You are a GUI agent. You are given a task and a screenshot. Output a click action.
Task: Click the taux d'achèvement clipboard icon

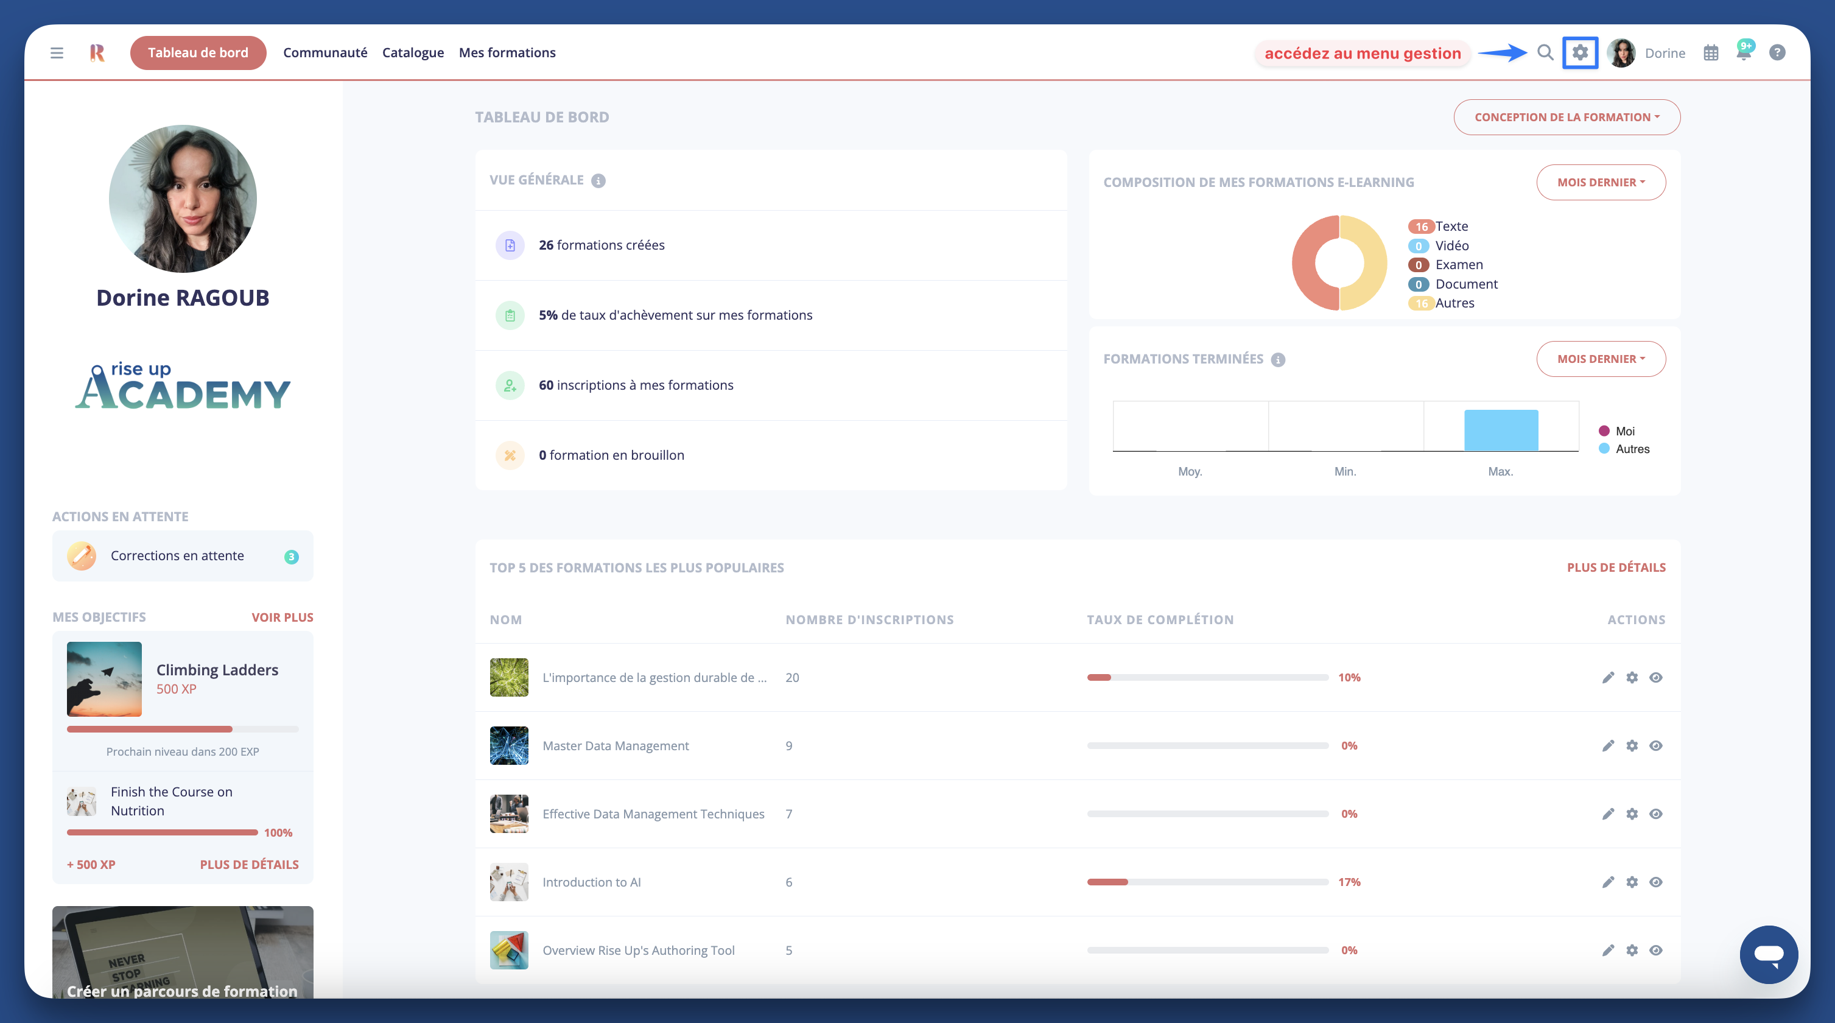pos(510,315)
